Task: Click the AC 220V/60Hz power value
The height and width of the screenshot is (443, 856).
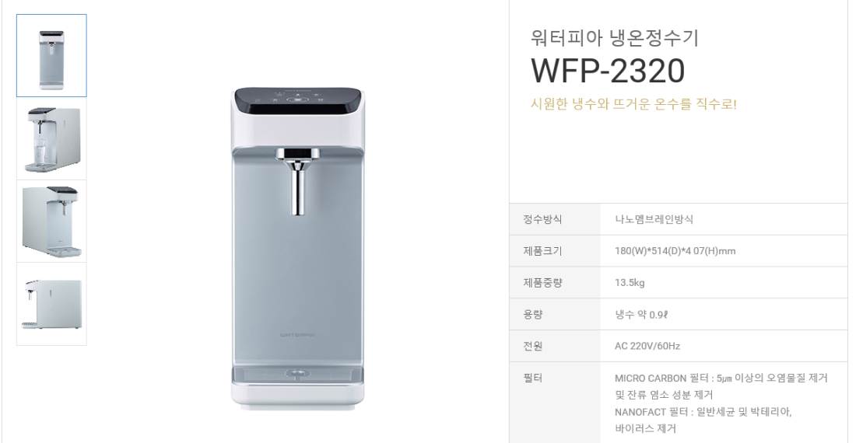Action: 647,346
